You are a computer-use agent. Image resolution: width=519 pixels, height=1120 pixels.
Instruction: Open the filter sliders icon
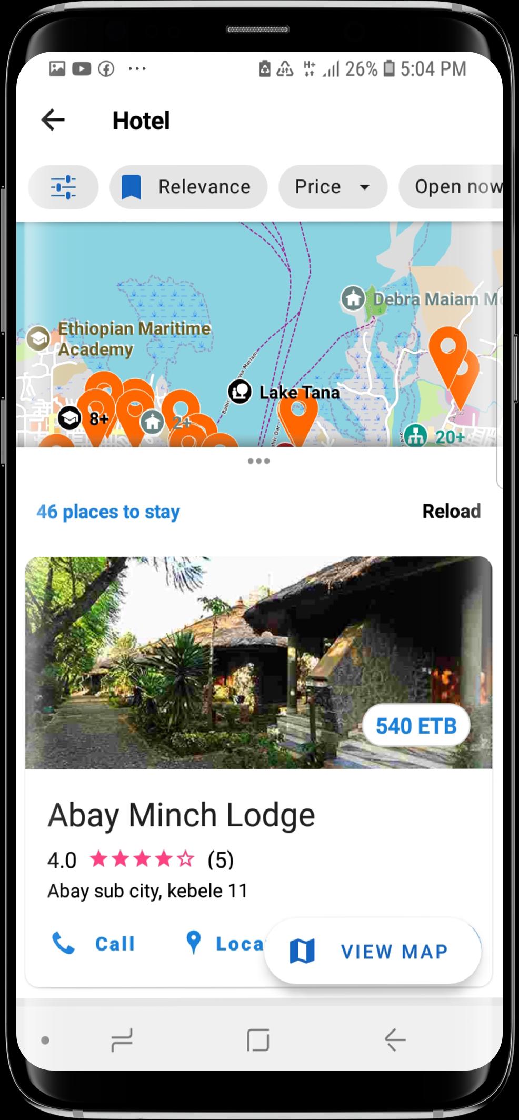click(x=63, y=187)
